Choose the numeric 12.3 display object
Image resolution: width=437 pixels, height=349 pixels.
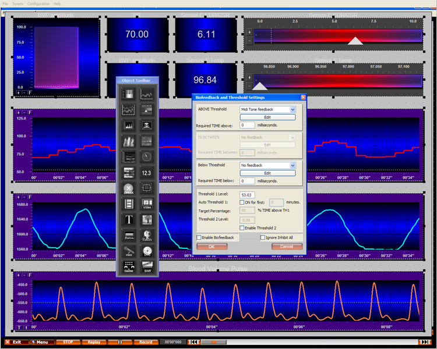tap(147, 173)
